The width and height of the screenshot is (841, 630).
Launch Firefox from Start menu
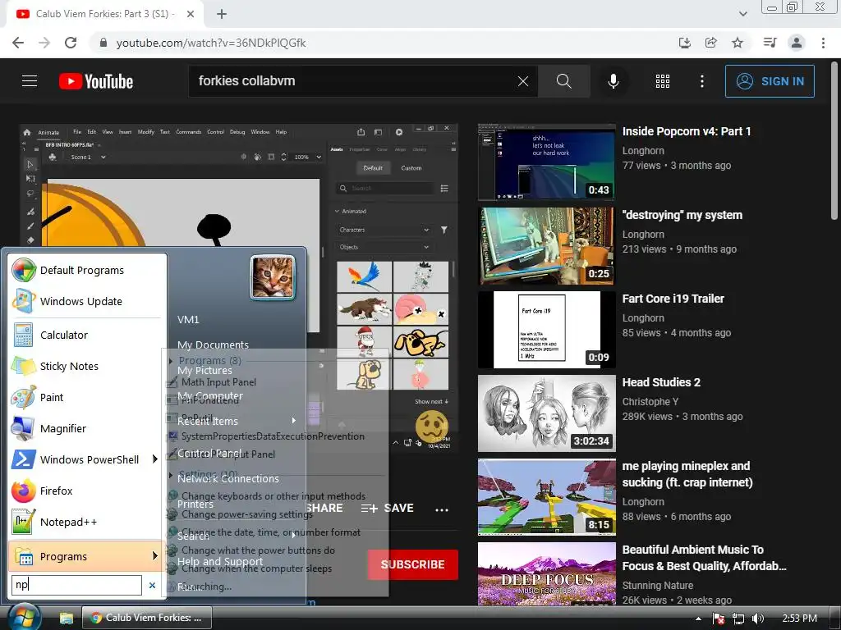[85, 491]
